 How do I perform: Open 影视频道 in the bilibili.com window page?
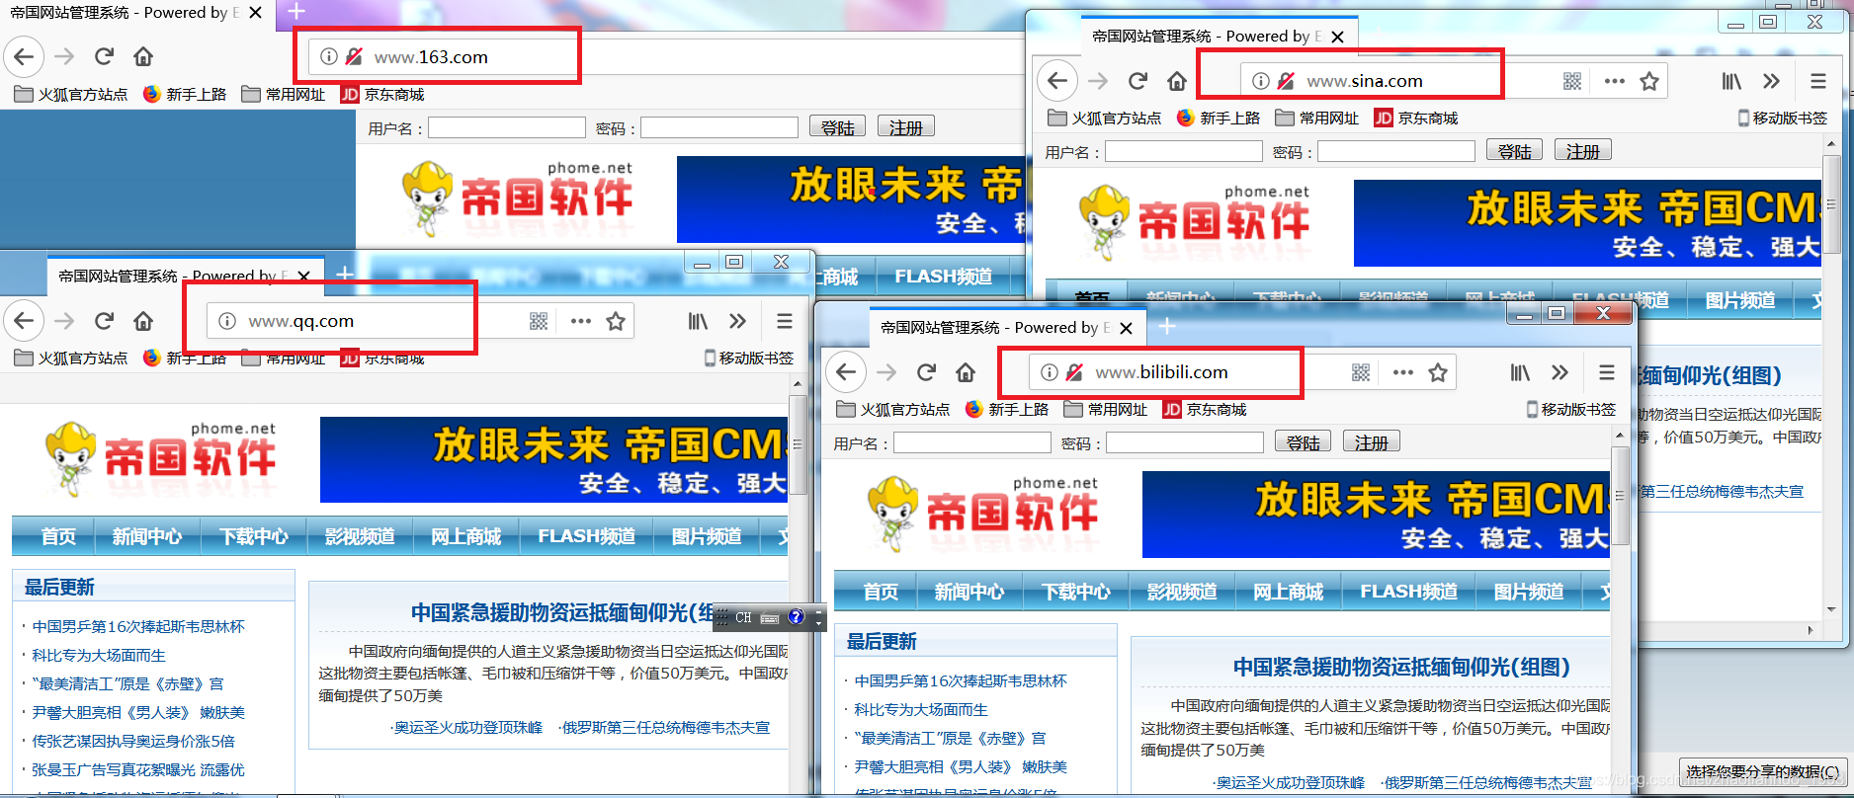[1182, 592]
